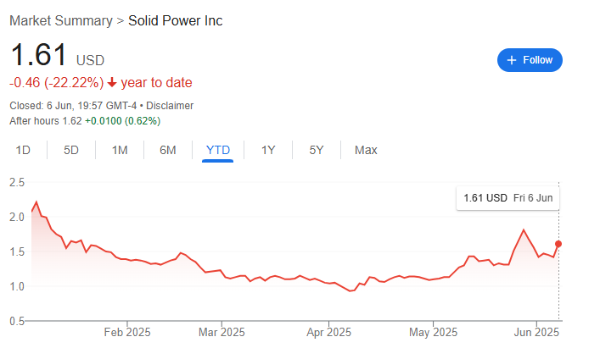Click the chart peak near January start
The image size is (600, 348).
(x=36, y=202)
